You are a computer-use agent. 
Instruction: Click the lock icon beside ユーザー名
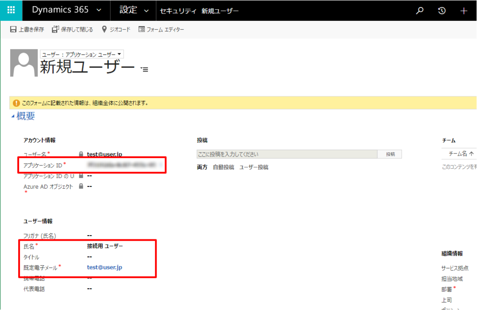pyautogui.click(x=81, y=154)
